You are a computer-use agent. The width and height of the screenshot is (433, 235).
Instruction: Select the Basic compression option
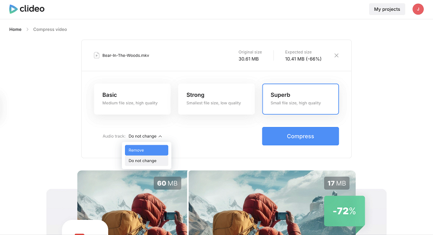(132, 99)
